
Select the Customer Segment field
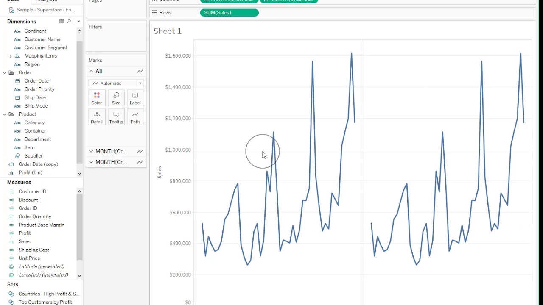46,47
